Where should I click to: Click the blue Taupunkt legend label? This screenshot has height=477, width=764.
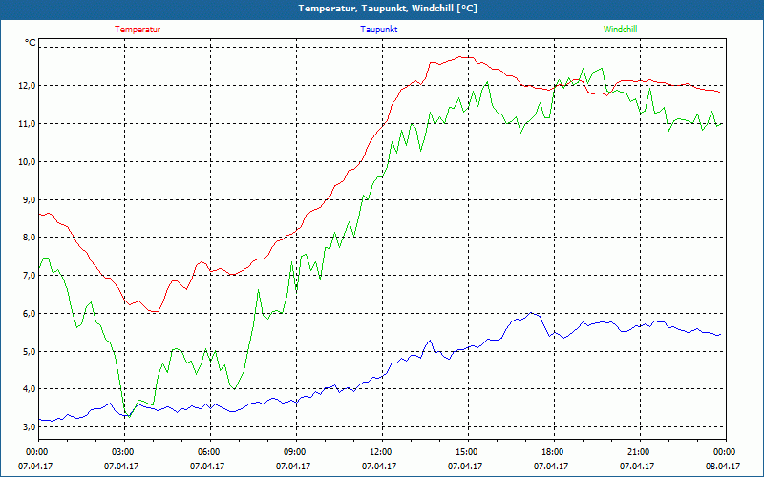(378, 30)
